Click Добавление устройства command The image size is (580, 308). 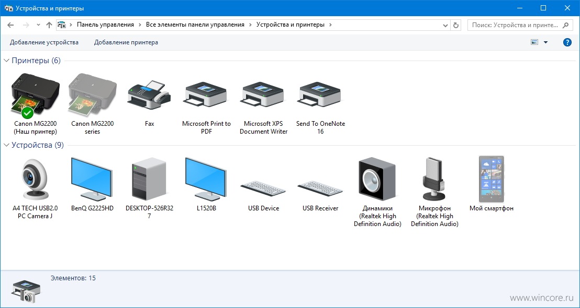pos(44,42)
